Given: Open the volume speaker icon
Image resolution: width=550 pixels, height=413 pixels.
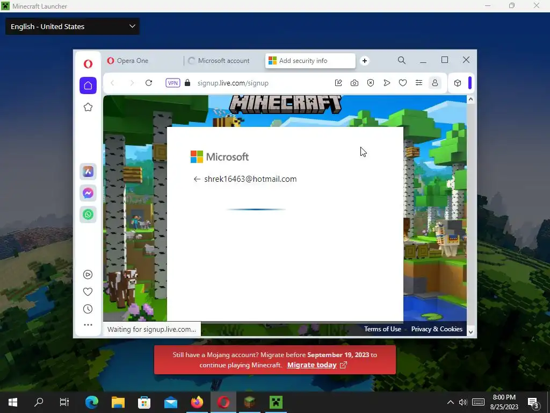Looking at the screenshot, I should tap(463, 402).
